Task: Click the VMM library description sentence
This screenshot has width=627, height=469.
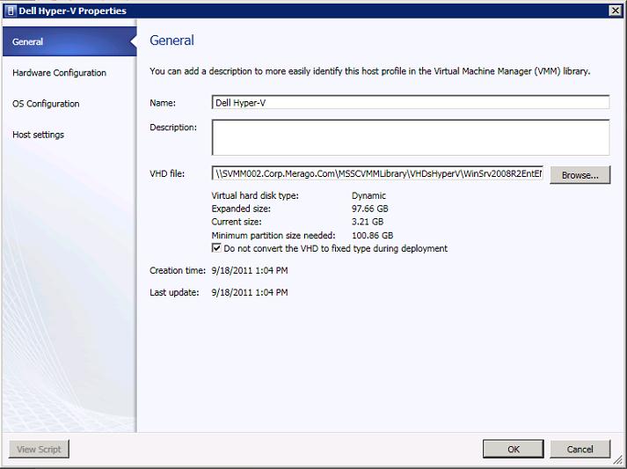Action: tap(370, 71)
